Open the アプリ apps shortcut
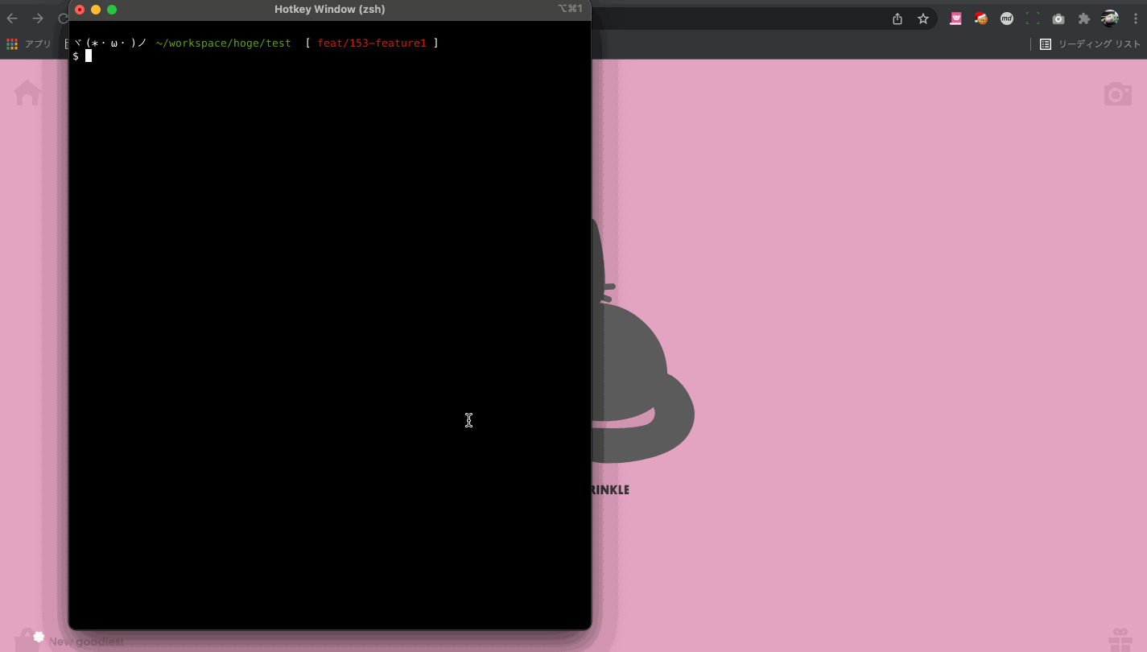This screenshot has width=1147, height=652. [29, 44]
